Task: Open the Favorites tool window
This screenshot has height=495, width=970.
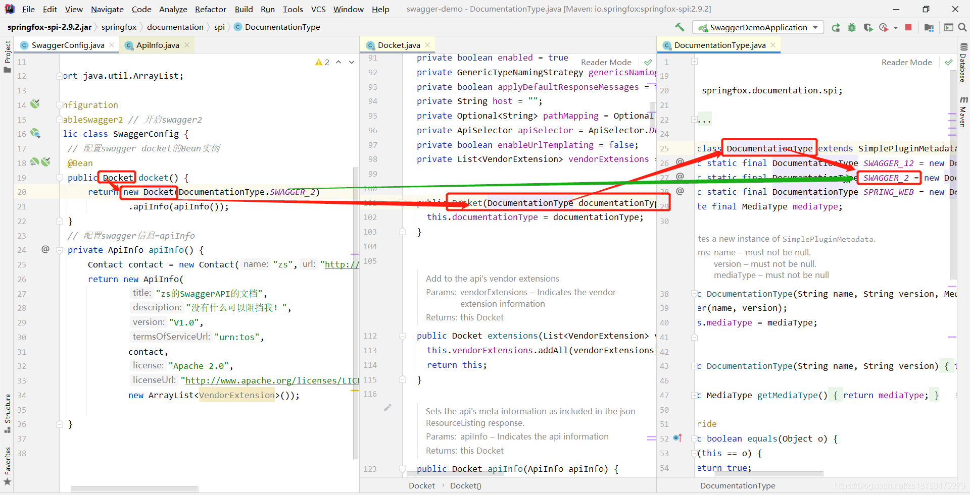Action: coord(8,466)
